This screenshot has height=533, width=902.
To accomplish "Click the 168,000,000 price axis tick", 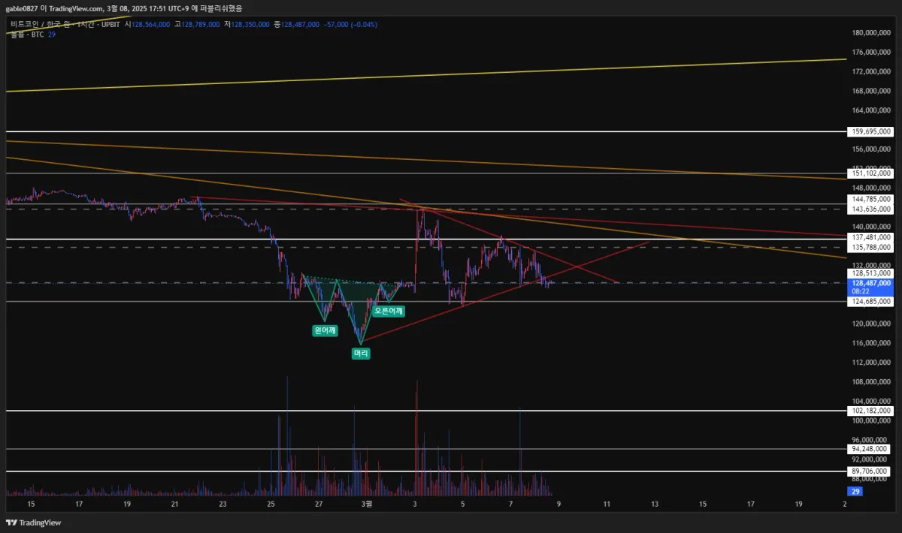I will (x=872, y=92).
